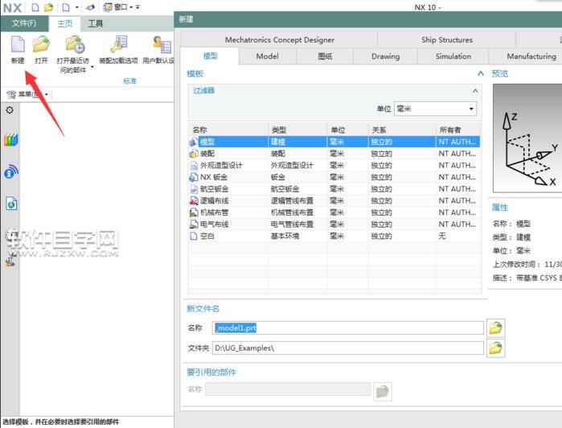This screenshot has width=562, height=428.
Task: Collapse the 模板 templates section
Action: (x=481, y=73)
